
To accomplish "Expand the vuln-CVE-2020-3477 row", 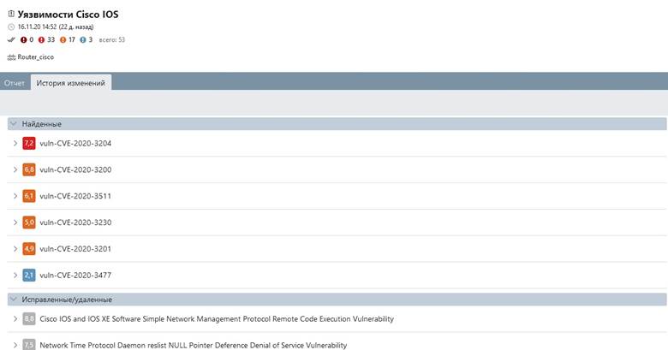I will pyautogui.click(x=15, y=275).
